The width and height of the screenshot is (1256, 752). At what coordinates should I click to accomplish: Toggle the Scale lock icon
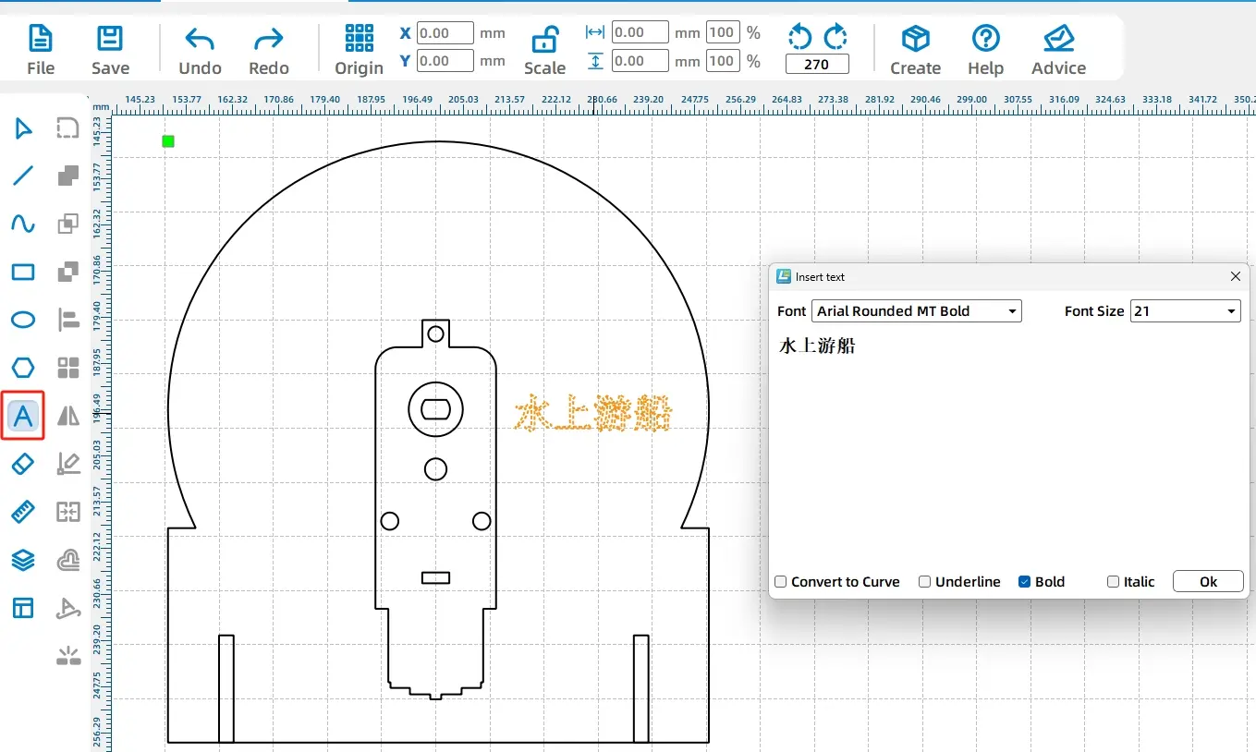coord(544,42)
